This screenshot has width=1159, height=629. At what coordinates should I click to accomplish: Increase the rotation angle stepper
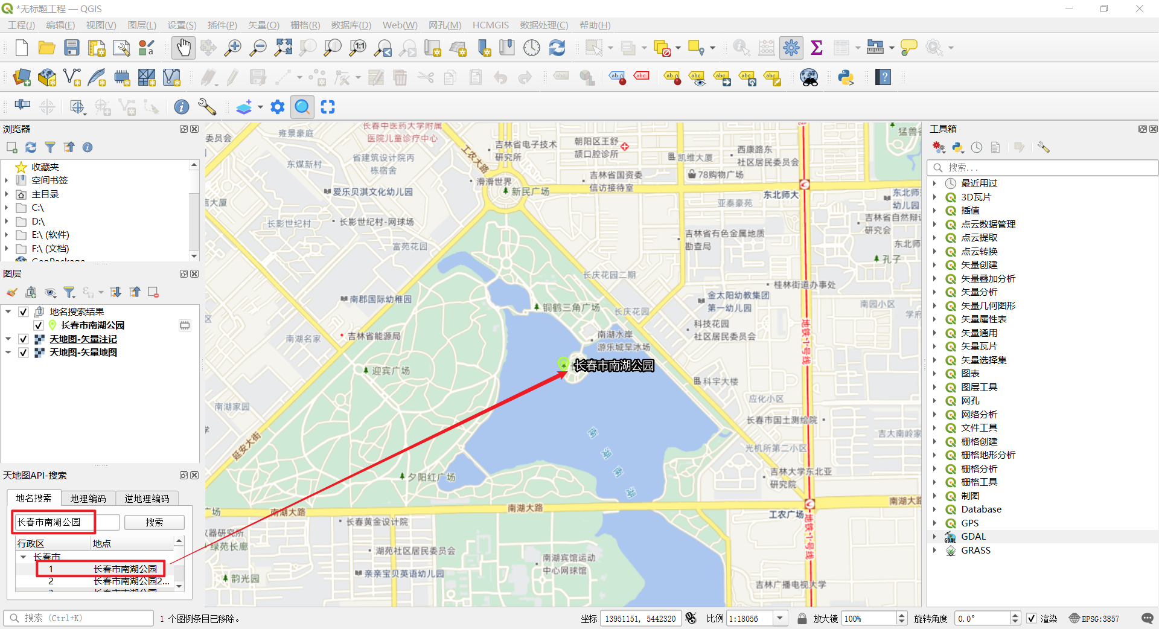pyautogui.click(x=1015, y=615)
